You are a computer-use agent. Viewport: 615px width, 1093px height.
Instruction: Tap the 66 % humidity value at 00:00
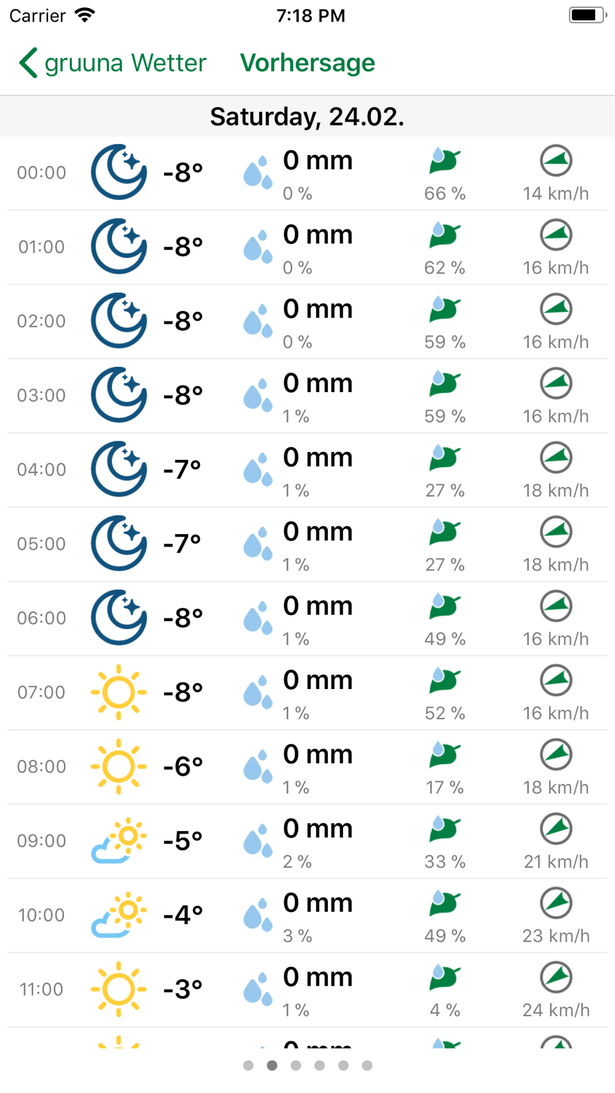tap(445, 194)
